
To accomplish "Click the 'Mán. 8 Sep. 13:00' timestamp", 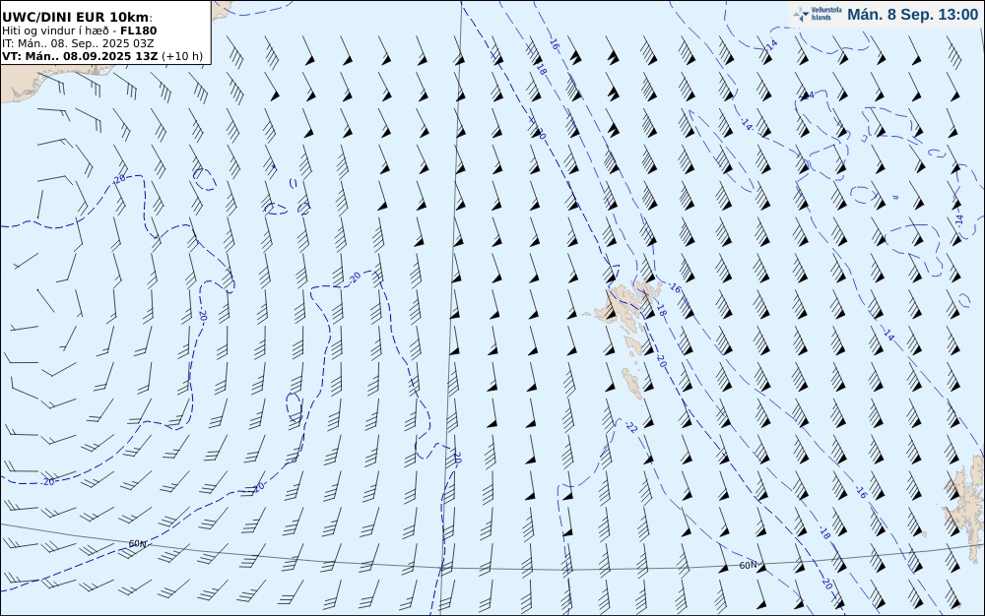I will [x=913, y=15].
